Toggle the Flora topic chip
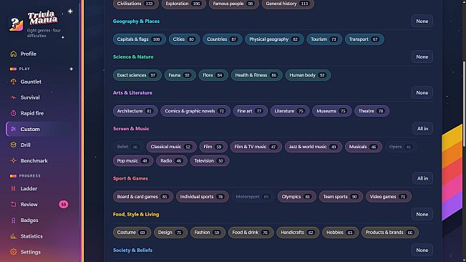Viewport: 466px width, 262px height. (x=213, y=75)
